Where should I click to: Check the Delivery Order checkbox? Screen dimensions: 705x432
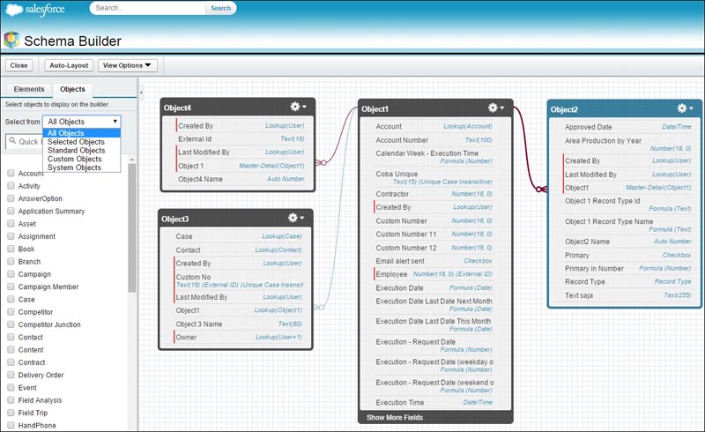(11, 375)
